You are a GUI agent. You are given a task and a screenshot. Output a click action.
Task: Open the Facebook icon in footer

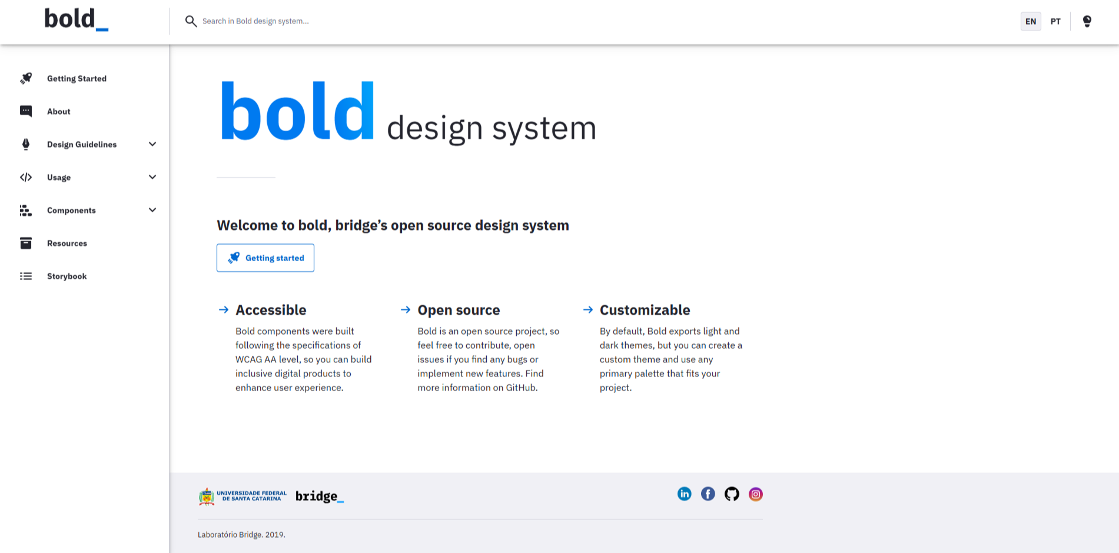point(708,494)
